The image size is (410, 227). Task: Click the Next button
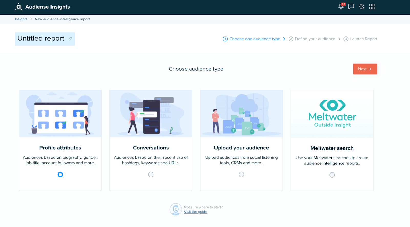[365, 69]
